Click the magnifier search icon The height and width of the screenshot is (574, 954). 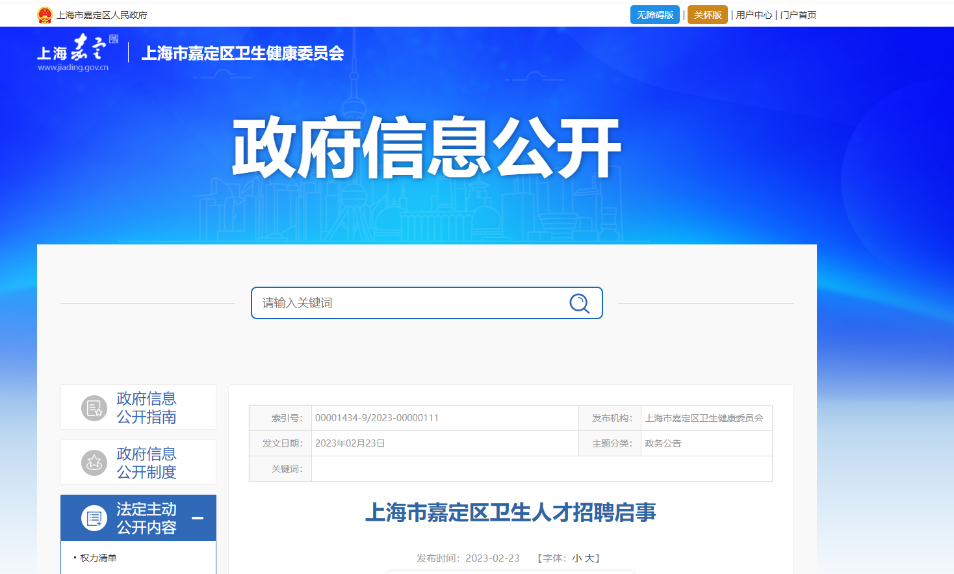(579, 303)
